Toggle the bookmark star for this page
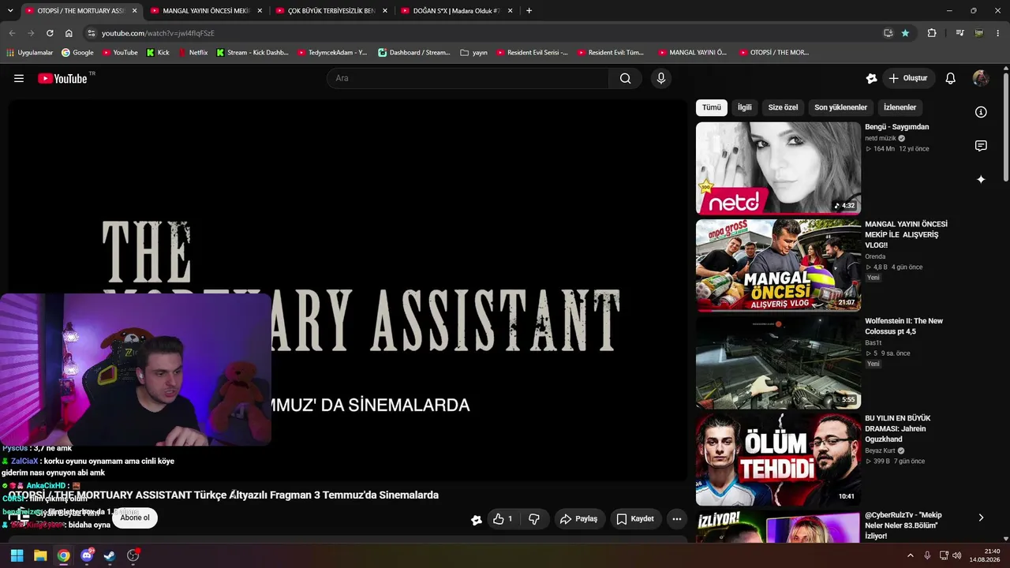The height and width of the screenshot is (568, 1010). tap(905, 33)
